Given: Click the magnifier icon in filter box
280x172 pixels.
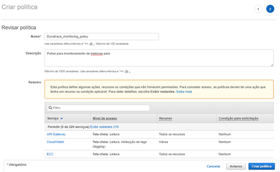Looking at the screenshot, I should click(x=50, y=107).
